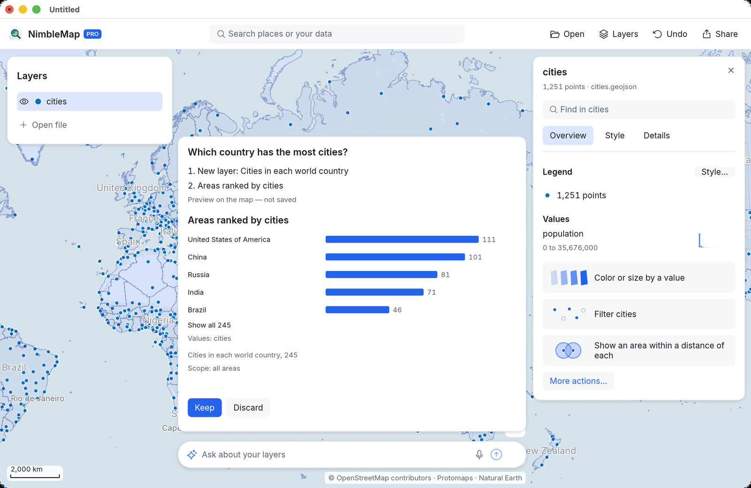Switch to the Style tab
This screenshot has height=488, width=751.
tap(614, 136)
